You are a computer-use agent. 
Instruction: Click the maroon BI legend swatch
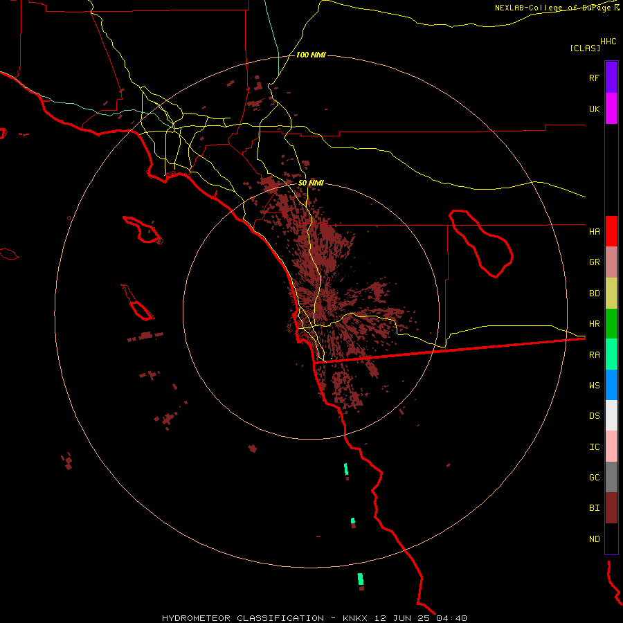coord(611,508)
